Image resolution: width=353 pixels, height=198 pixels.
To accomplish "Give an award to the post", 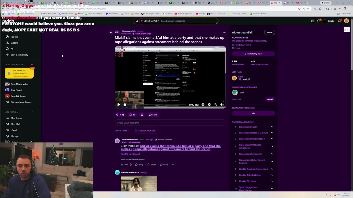I will click(142, 115).
